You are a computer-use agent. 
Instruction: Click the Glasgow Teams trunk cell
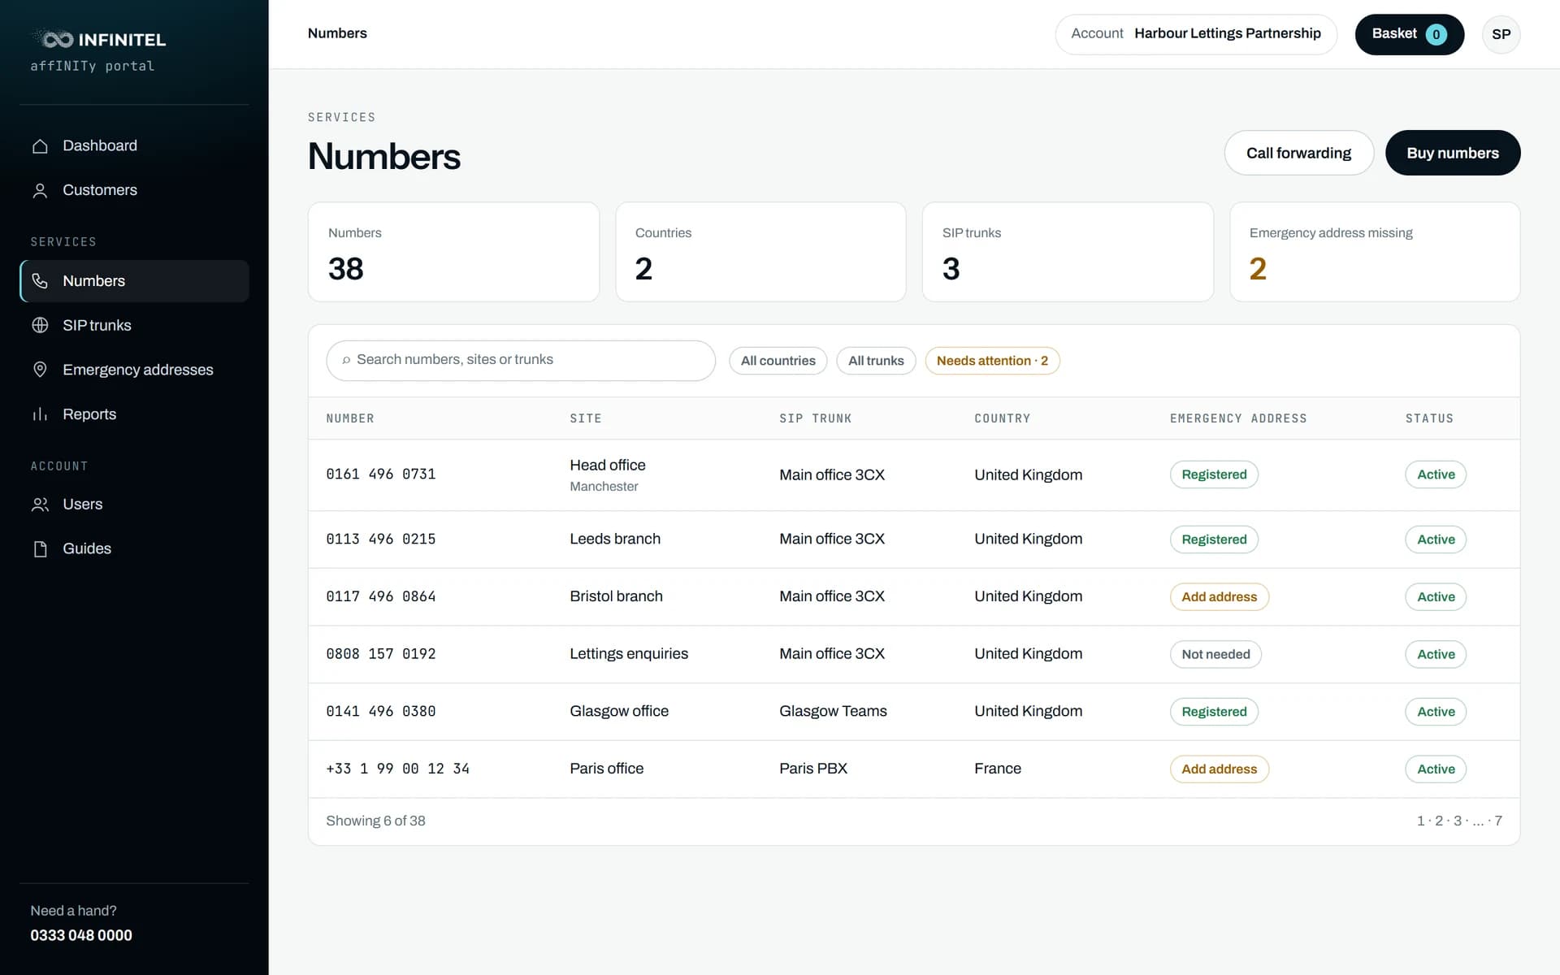(x=833, y=712)
